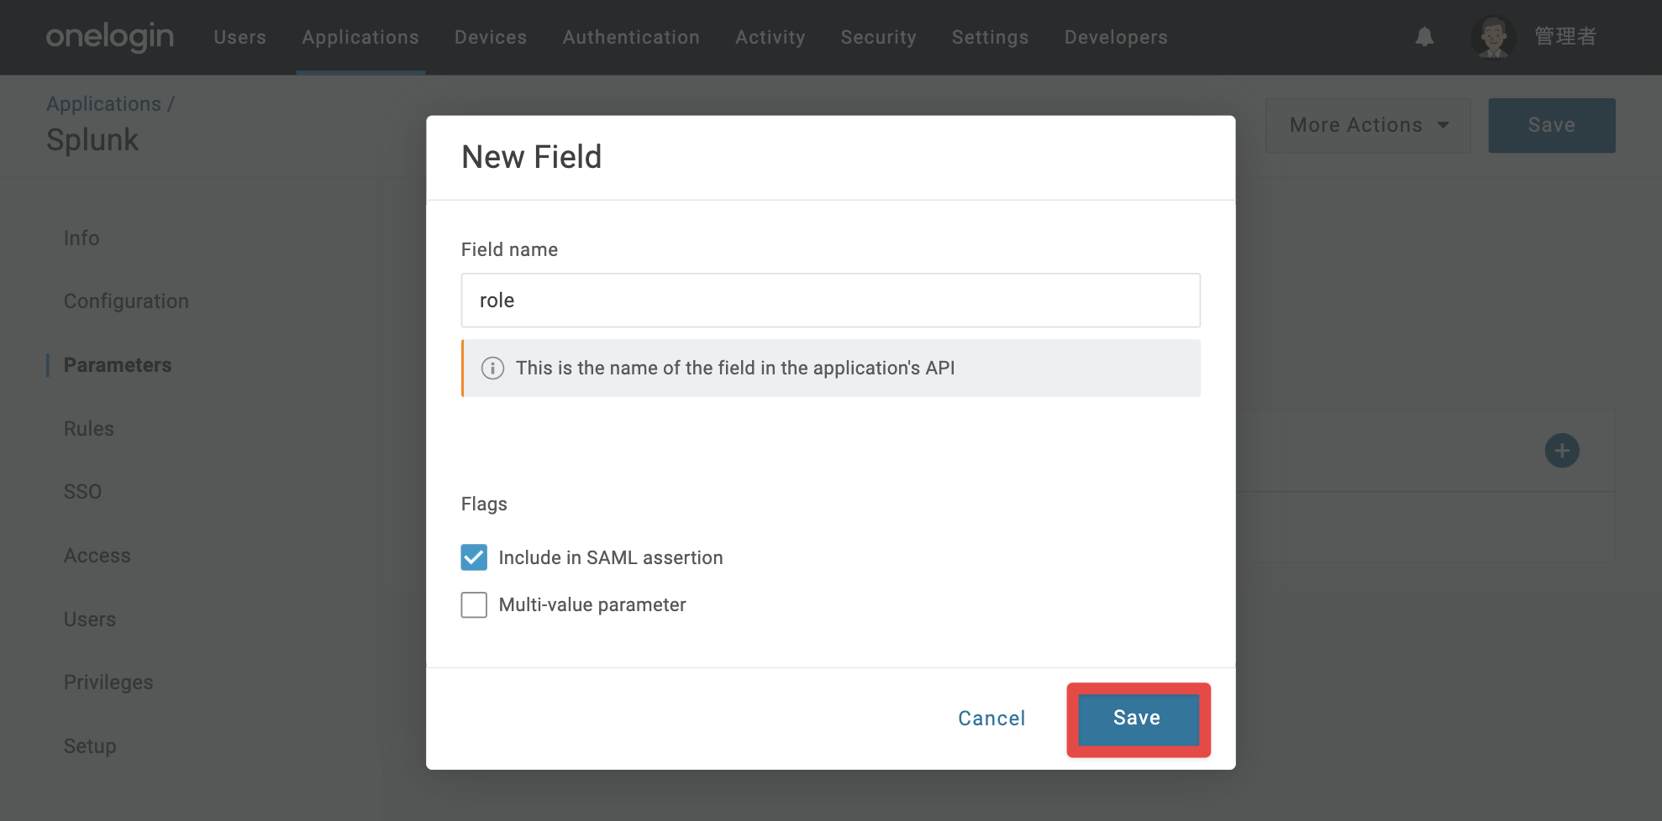This screenshot has height=821, width=1662.
Task: Click the Splunk application title
Action: [x=92, y=140]
